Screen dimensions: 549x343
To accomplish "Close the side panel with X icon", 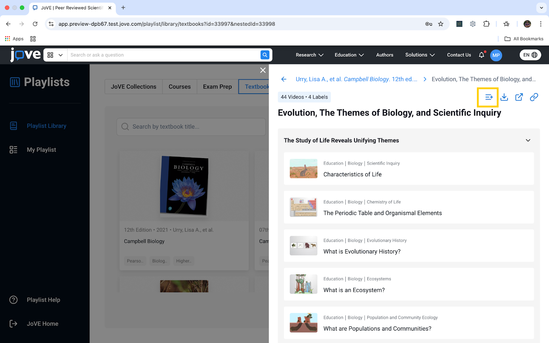I will [x=263, y=70].
